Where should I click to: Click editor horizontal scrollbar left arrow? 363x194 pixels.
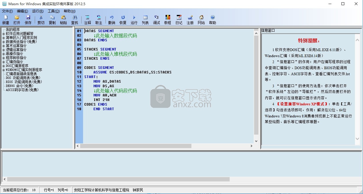coord(78,146)
